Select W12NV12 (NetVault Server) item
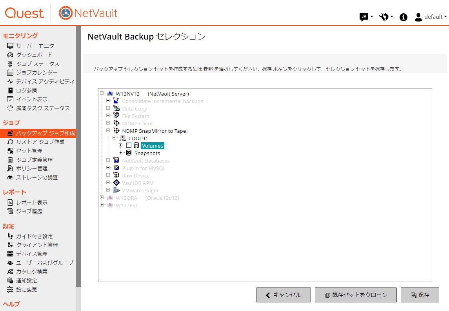Screen dimensions: 449x311 pos(152,94)
